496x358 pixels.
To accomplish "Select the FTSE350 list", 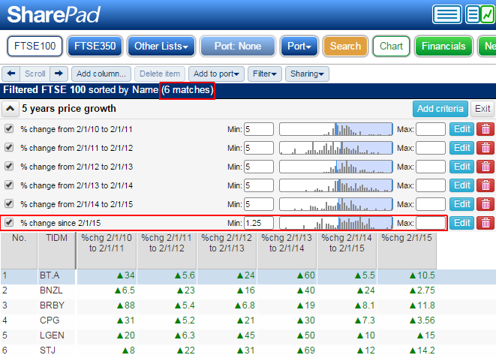I will (95, 47).
